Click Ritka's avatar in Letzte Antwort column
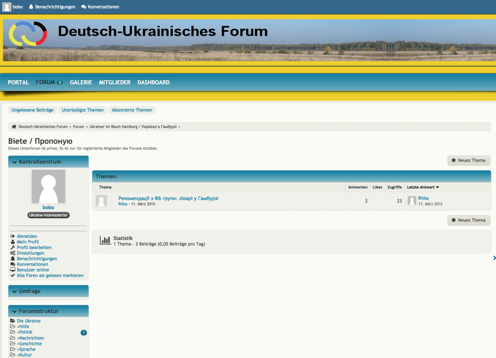This screenshot has width=496, height=358. pyautogui.click(x=412, y=201)
